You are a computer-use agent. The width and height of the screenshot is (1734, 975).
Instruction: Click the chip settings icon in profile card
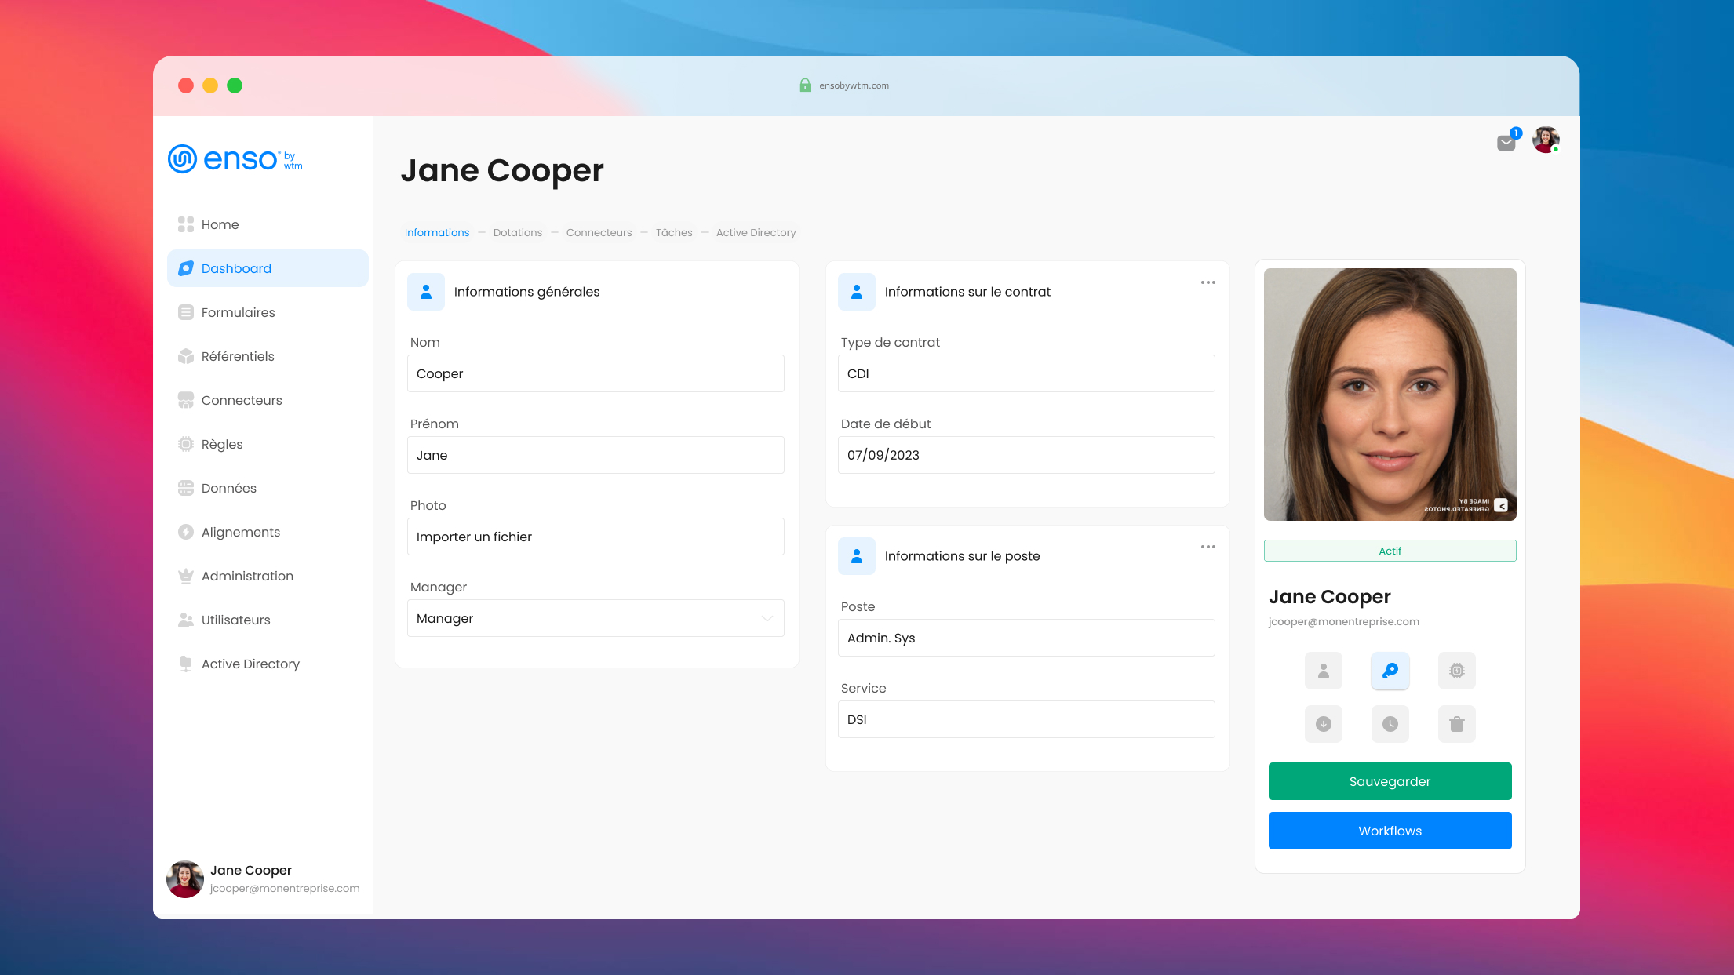(x=1456, y=671)
